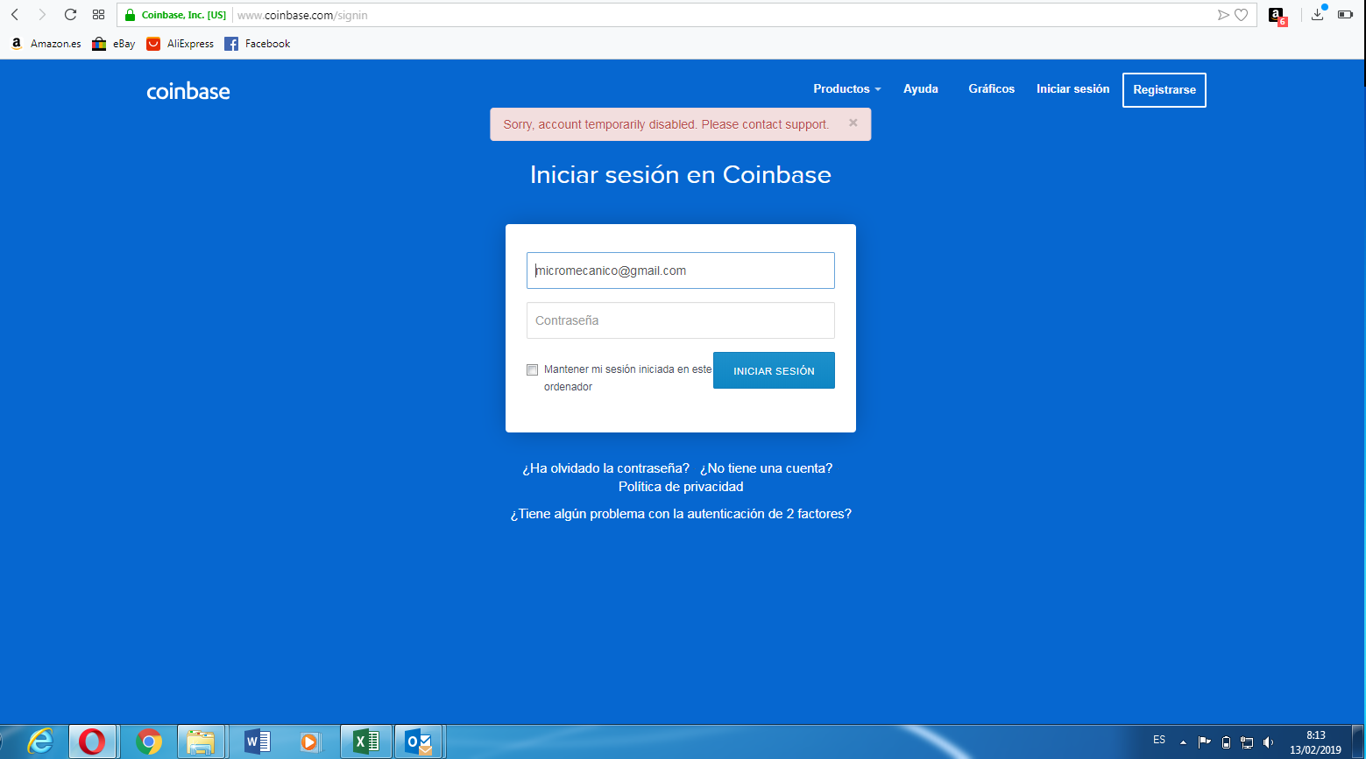Show hidden tray icons arrow
This screenshot has height=759, width=1366.
[1184, 741]
